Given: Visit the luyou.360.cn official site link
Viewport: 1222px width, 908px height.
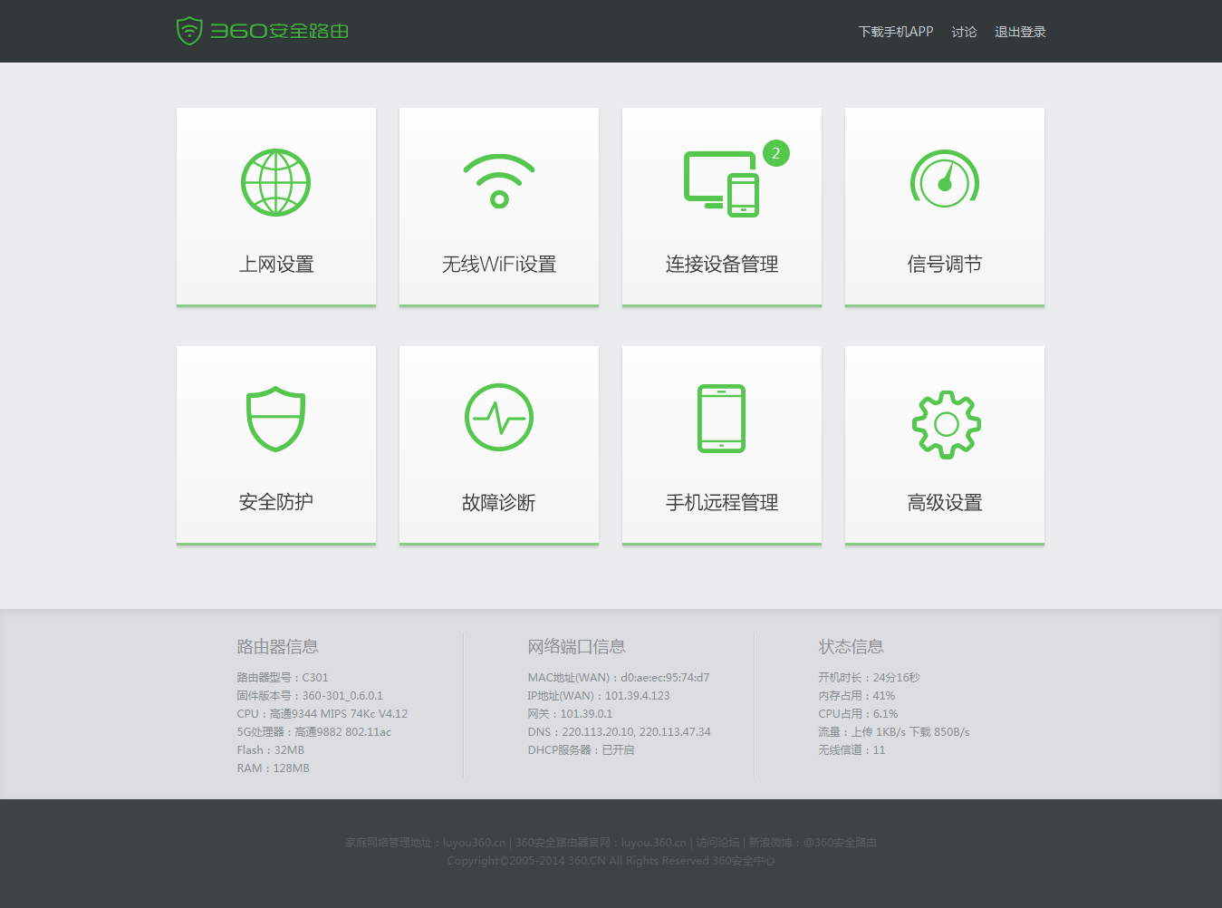Looking at the screenshot, I should click(653, 843).
